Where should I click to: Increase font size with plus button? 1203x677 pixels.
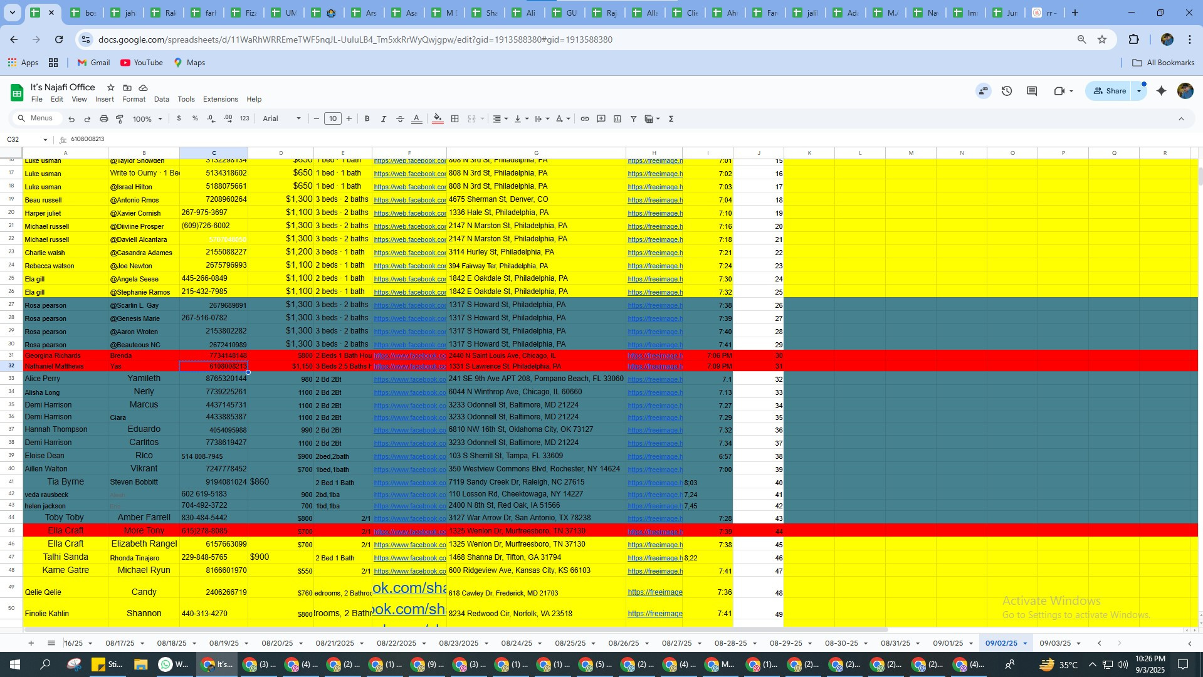pyautogui.click(x=349, y=118)
